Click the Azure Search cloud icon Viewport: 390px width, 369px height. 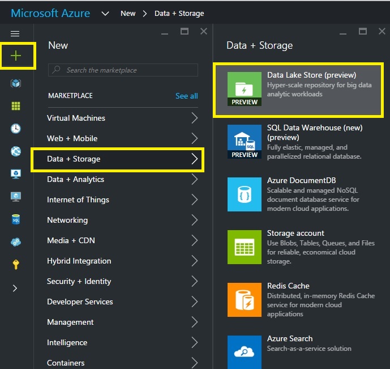[245, 352]
